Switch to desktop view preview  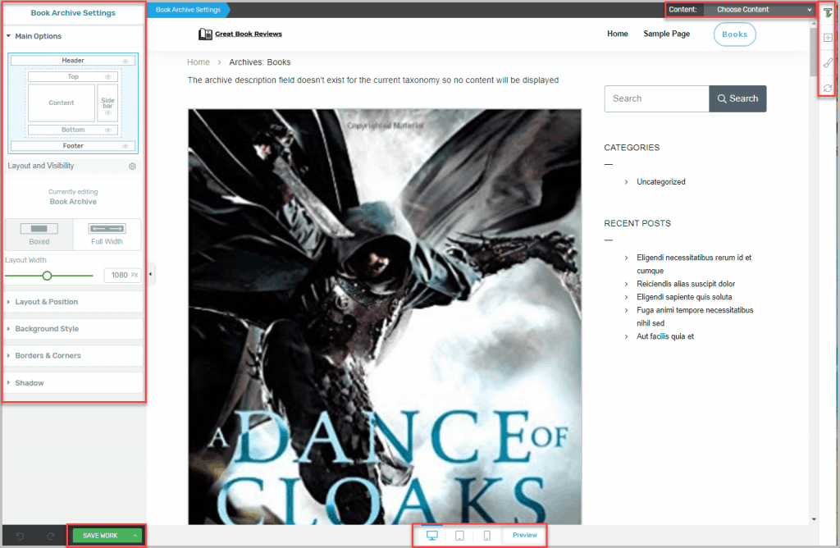coord(432,536)
